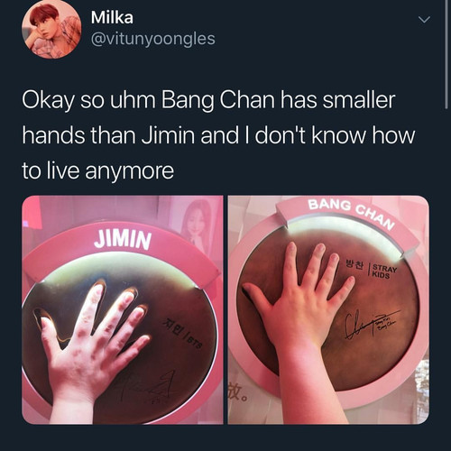Click Milka's round profile avatar
451x451 pixels.
click(x=51, y=29)
